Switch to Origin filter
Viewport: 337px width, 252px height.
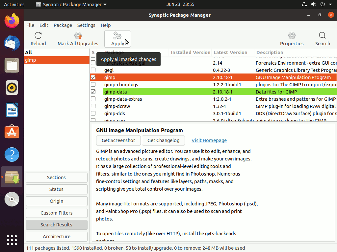pos(57,201)
